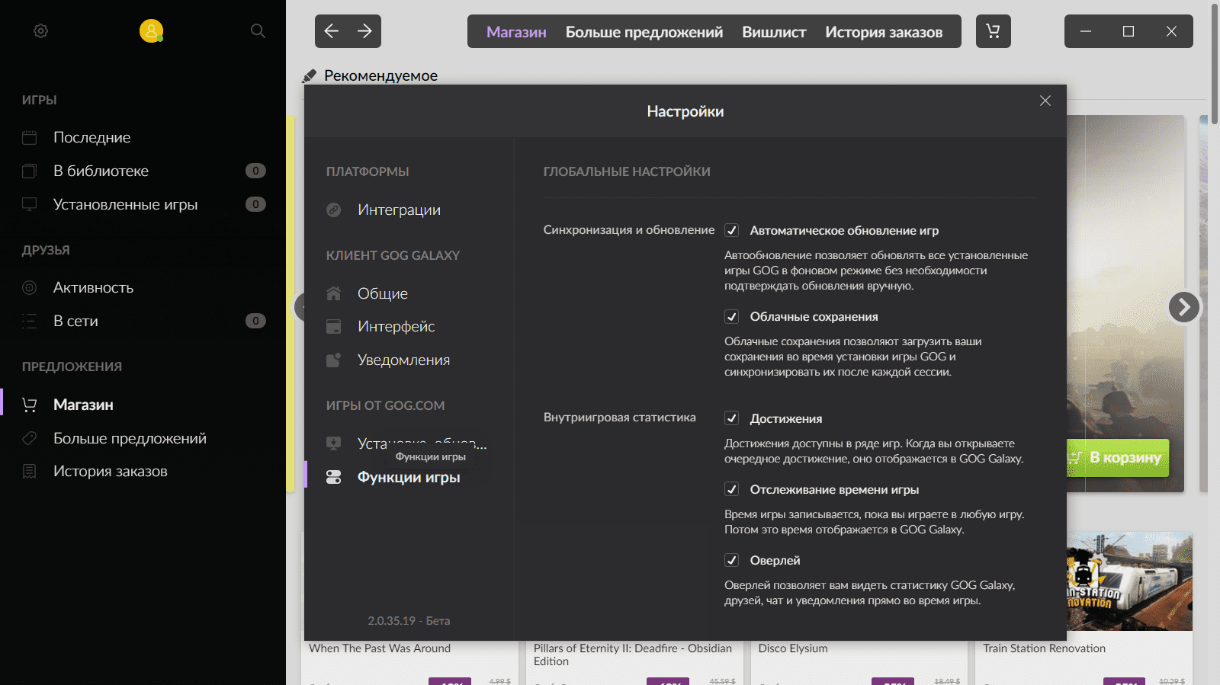Click the green В корзину button
Viewport: 1220px width, 685px height.
tap(1118, 458)
